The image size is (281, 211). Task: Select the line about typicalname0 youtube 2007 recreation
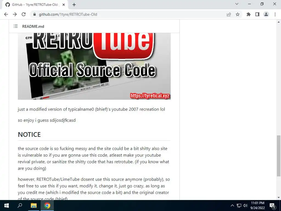pos(91,109)
